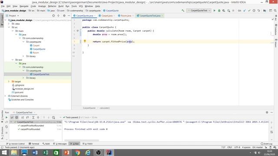Close the CarpetQuote.java tab

[x=95, y=16]
